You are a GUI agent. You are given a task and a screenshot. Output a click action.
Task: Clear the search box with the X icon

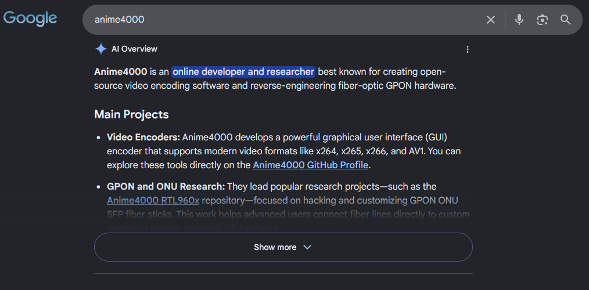coord(491,20)
